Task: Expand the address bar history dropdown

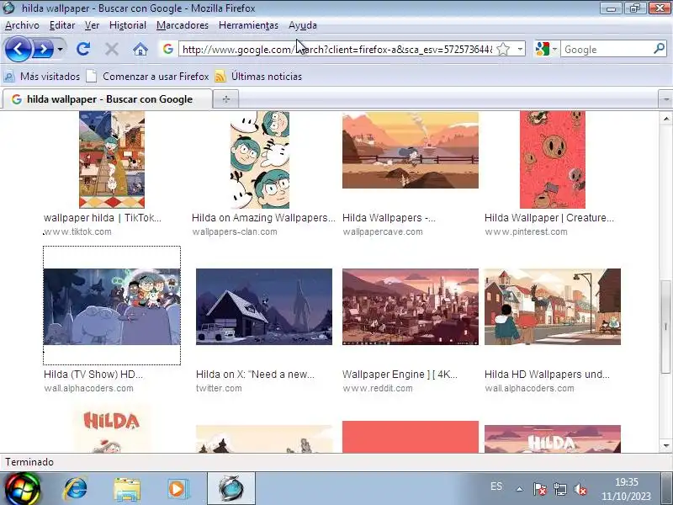Action: click(x=520, y=50)
